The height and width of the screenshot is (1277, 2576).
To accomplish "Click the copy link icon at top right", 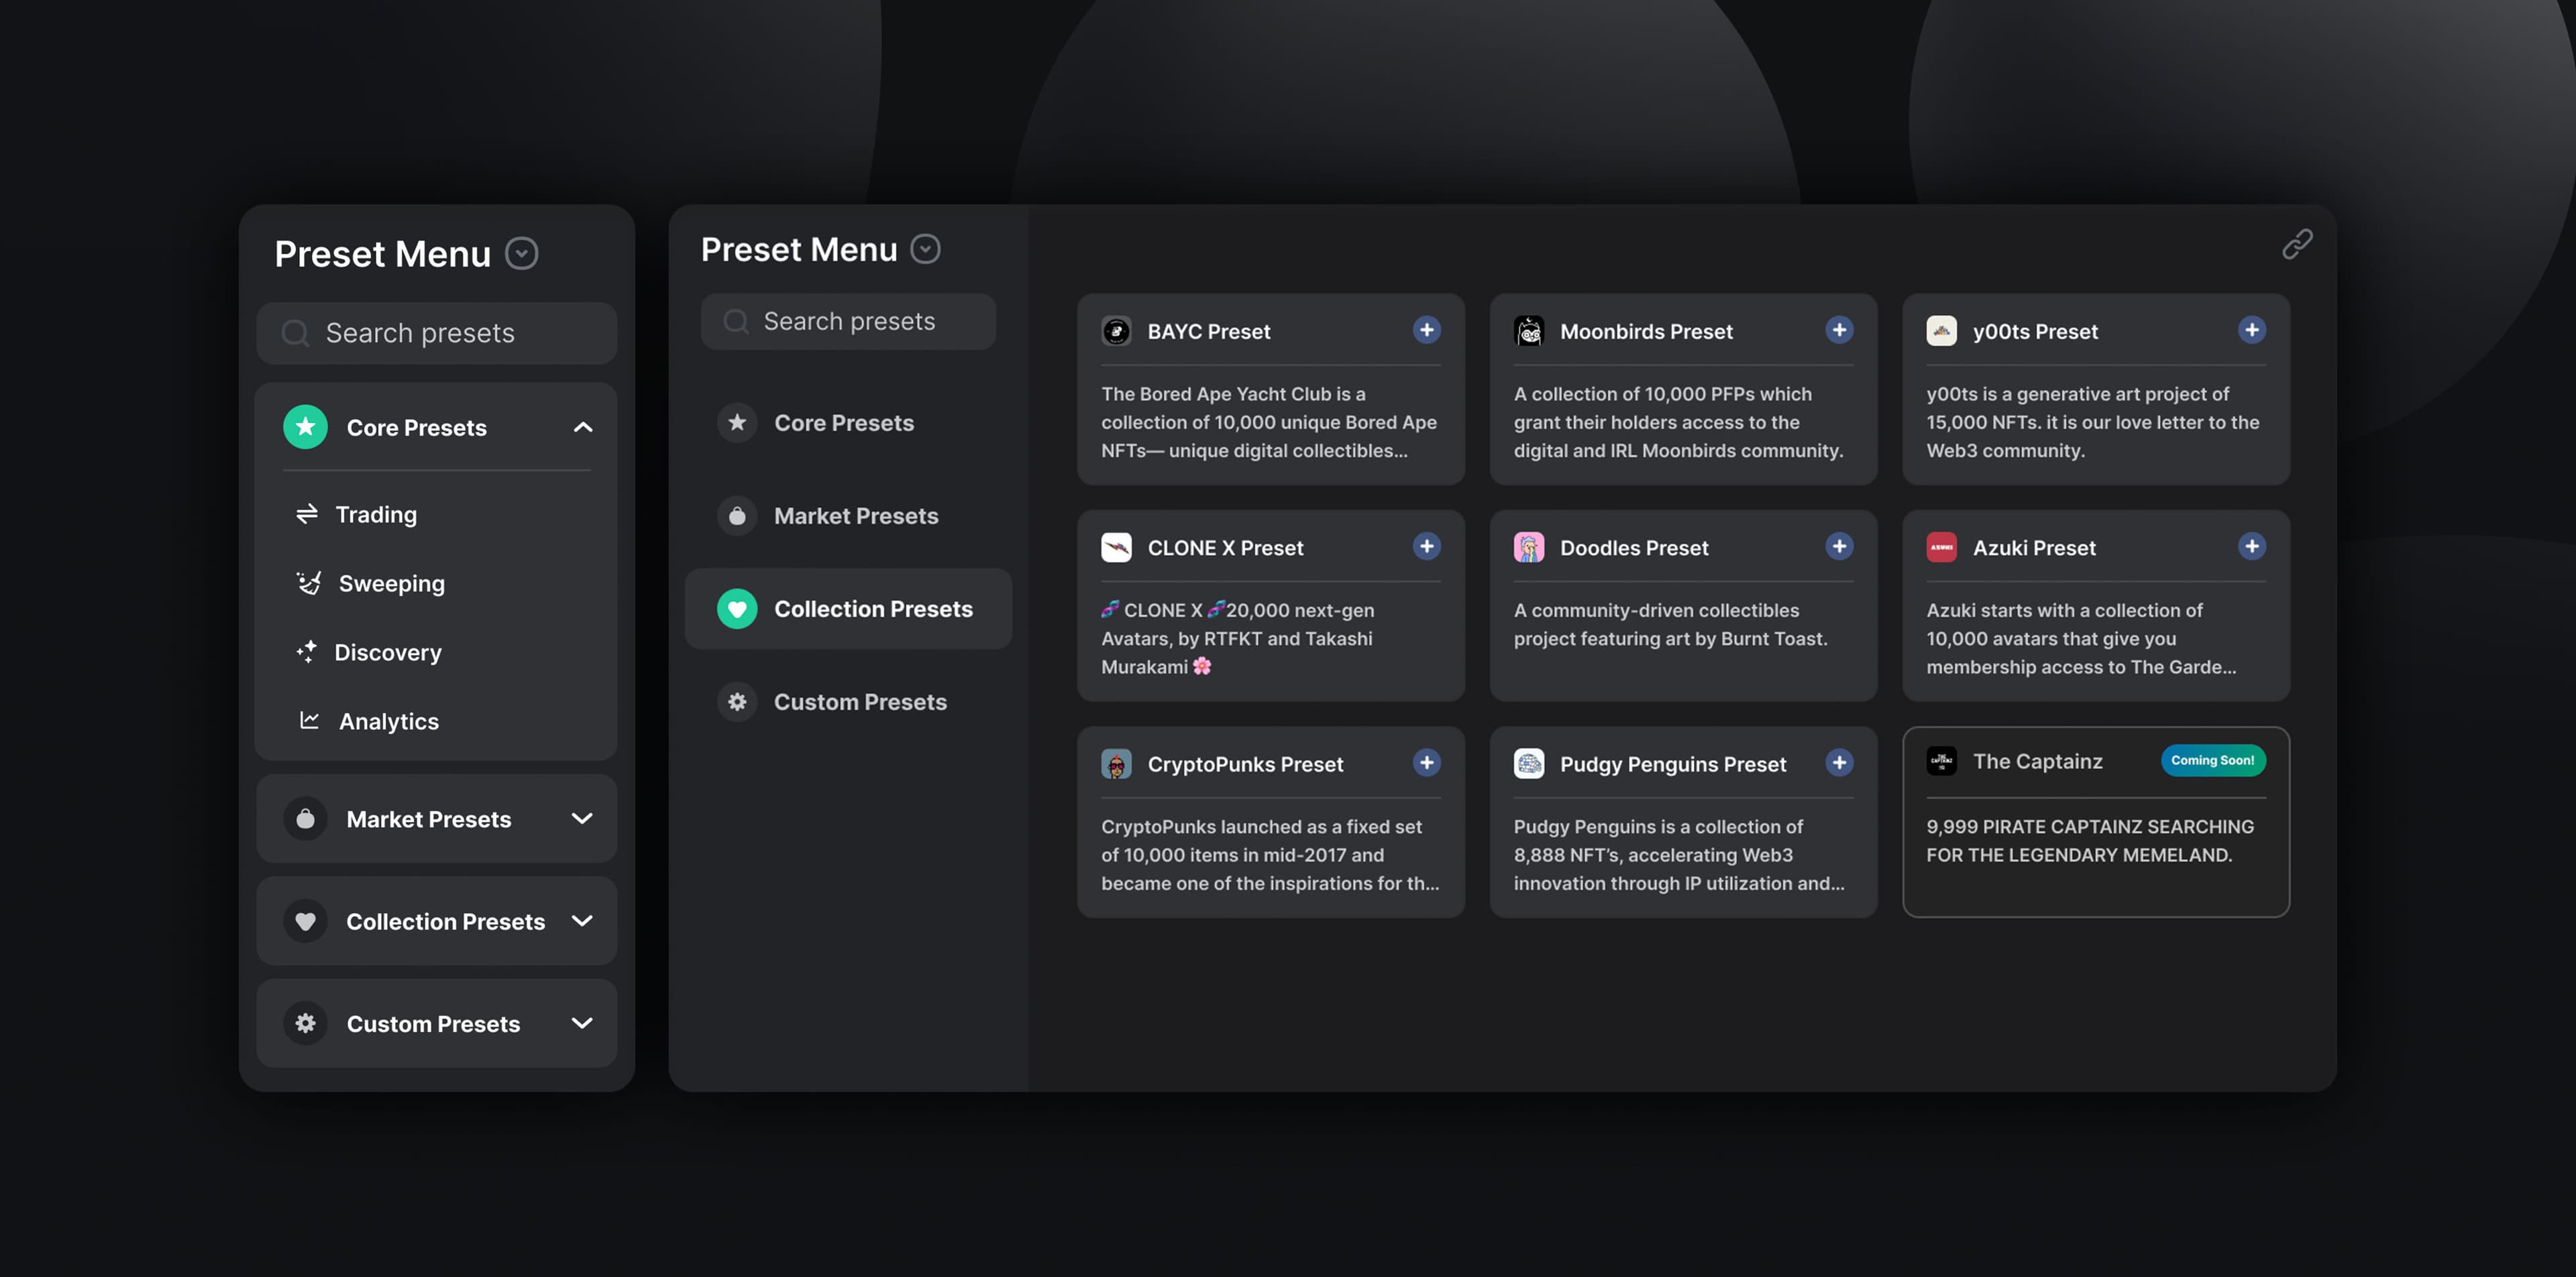I will coord(2297,244).
